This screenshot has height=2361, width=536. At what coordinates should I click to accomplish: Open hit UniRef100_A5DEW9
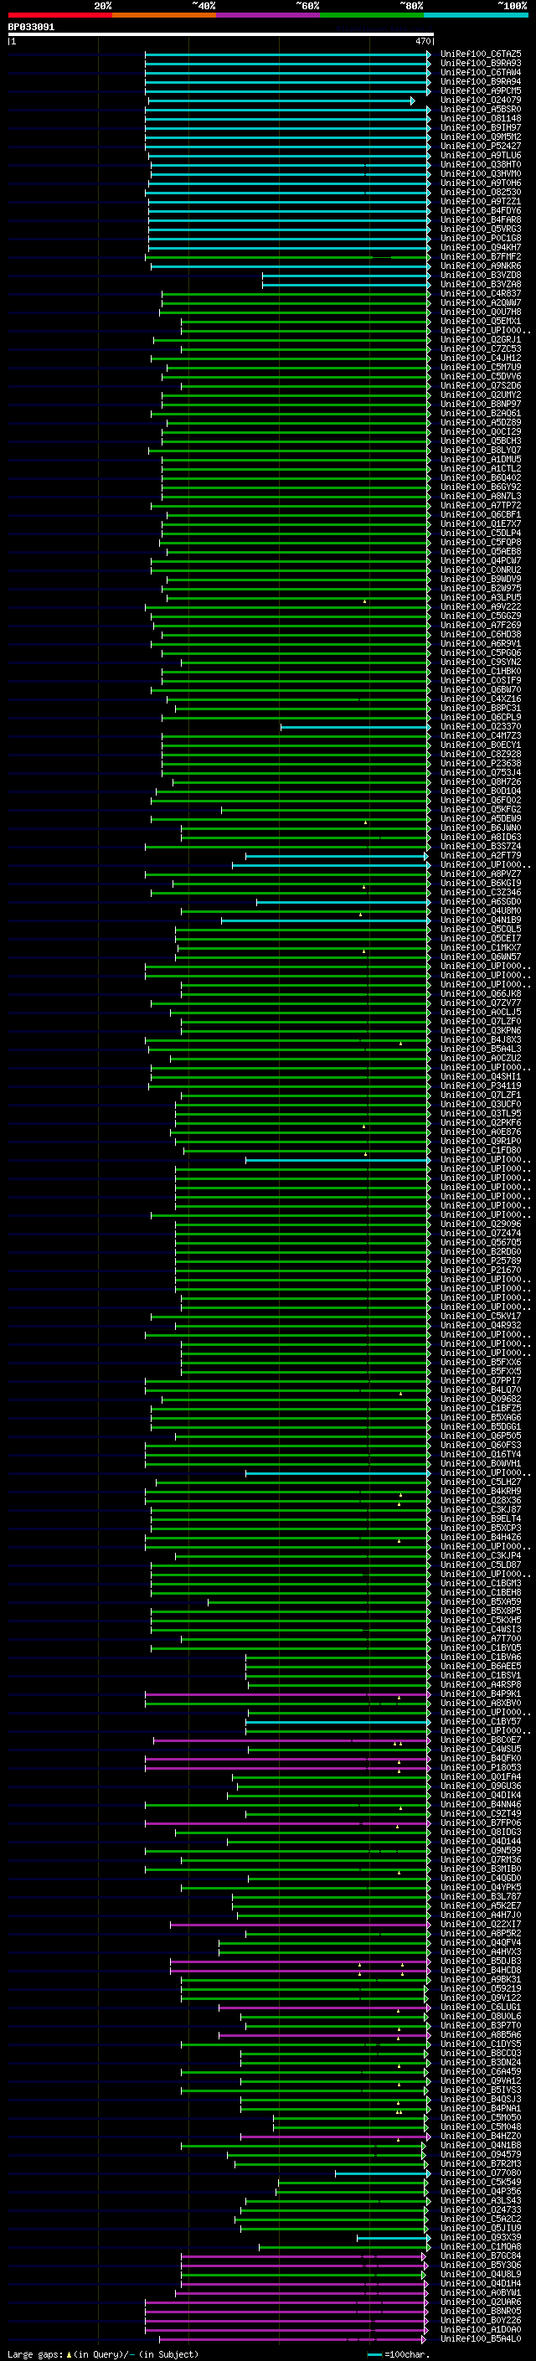point(481,818)
